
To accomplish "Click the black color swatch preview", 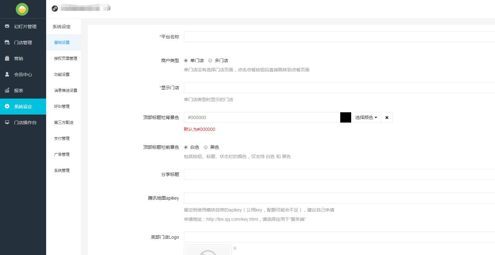I will pos(345,117).
